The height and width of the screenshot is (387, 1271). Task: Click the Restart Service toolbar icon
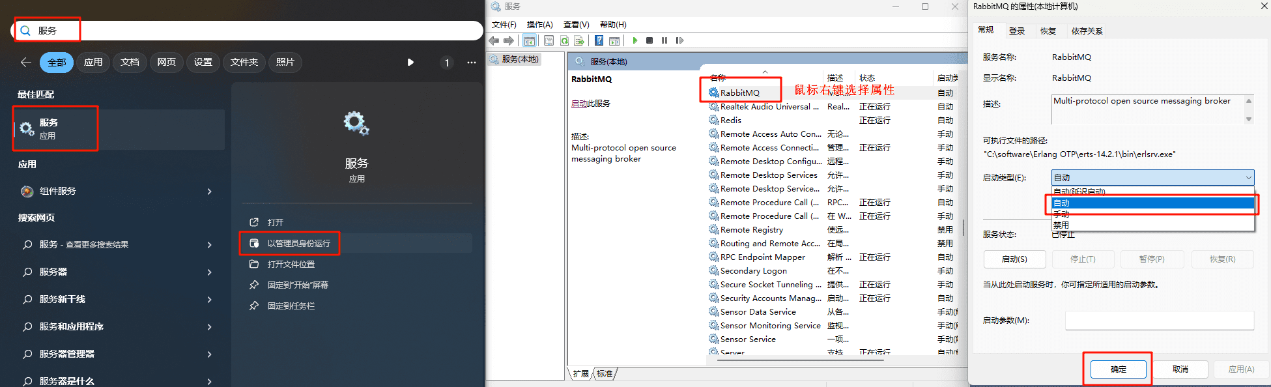coord(679,40)
